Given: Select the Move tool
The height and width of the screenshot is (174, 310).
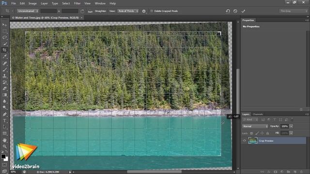Looking at the screenshot, I should point(4,25).
